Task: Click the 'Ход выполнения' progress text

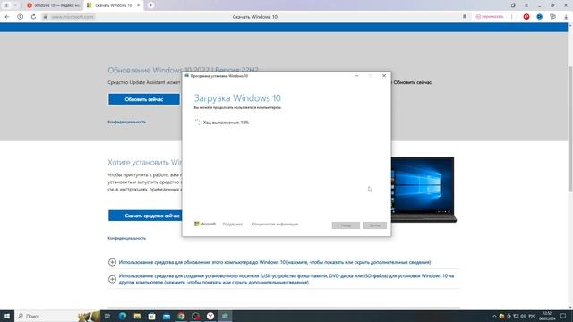Action: click(226, 123)
